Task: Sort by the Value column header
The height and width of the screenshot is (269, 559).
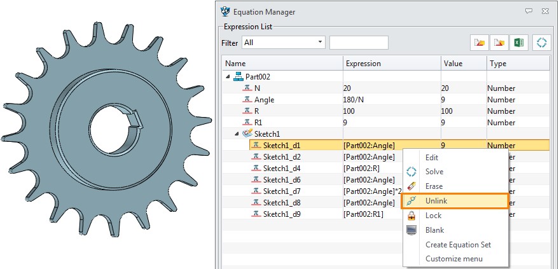Action: pyautogui.click(x=464, y=64)
